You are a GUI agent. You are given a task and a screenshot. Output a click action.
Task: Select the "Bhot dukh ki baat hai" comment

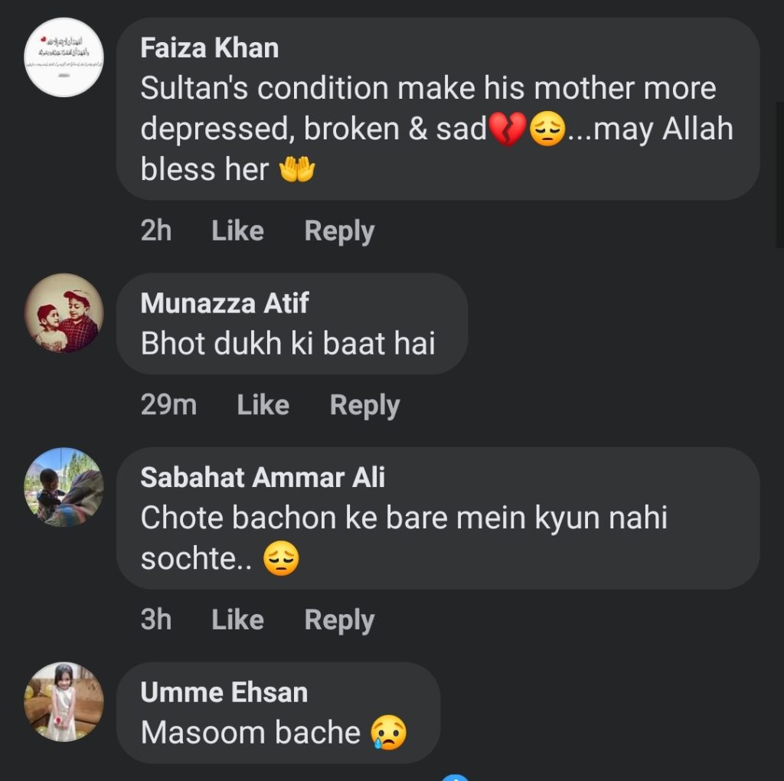288,344
